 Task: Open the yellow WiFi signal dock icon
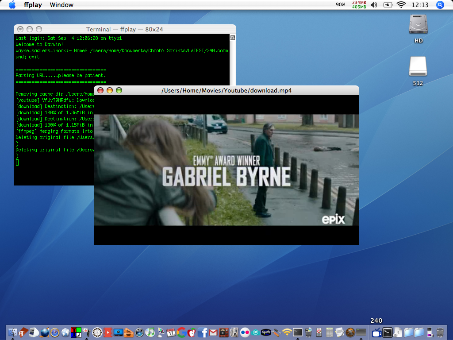coord(287,332)
